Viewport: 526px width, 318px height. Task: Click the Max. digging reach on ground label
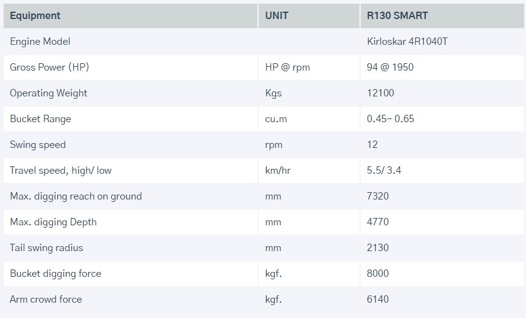pos(76,196)
